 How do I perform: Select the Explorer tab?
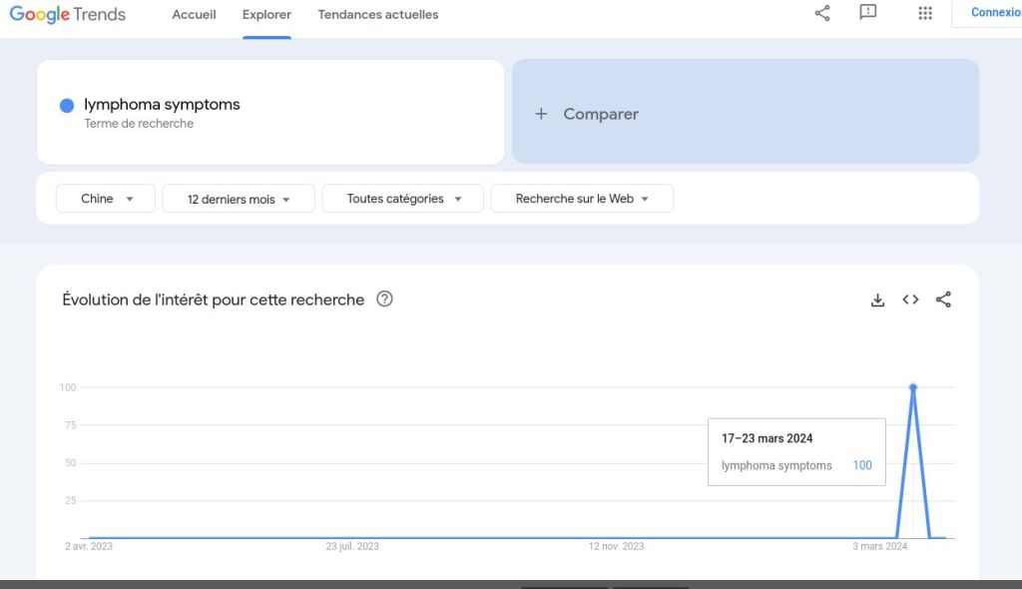point(266,15)
